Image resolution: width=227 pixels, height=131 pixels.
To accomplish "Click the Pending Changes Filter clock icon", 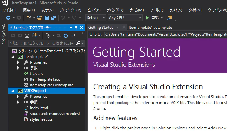I will click(x=48, y=35).
